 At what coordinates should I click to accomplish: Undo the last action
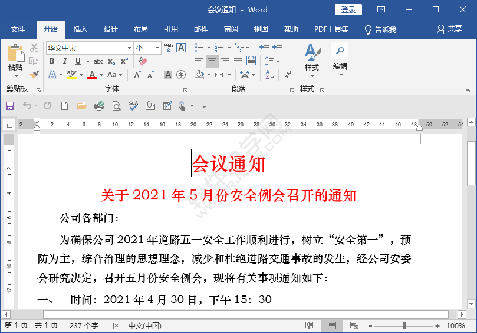point(27,106)
